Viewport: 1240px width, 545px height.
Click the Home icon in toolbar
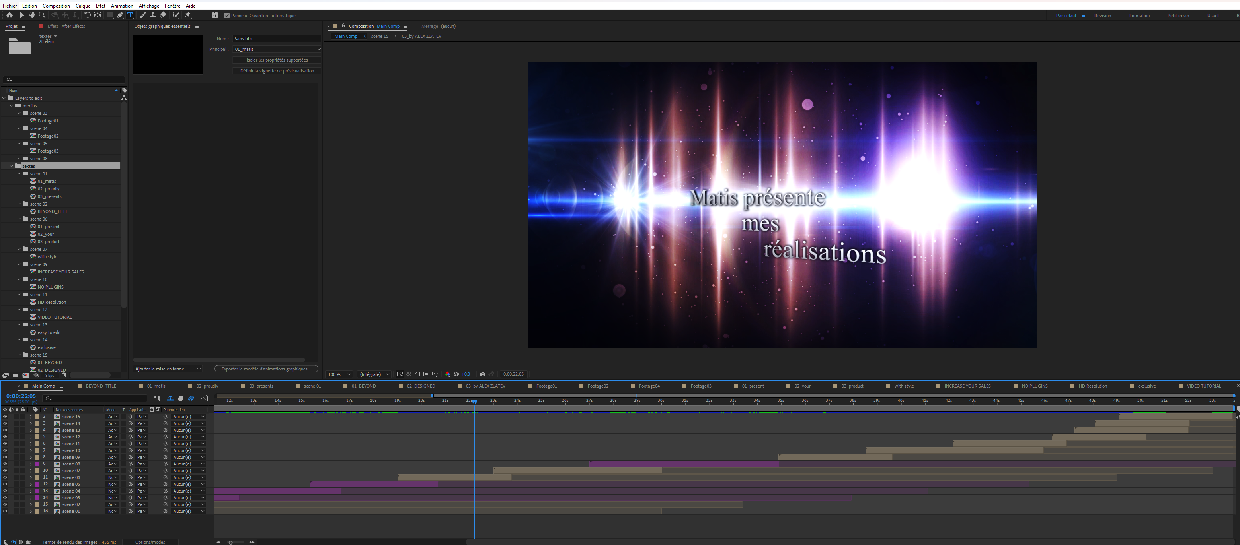click(9, 16)
